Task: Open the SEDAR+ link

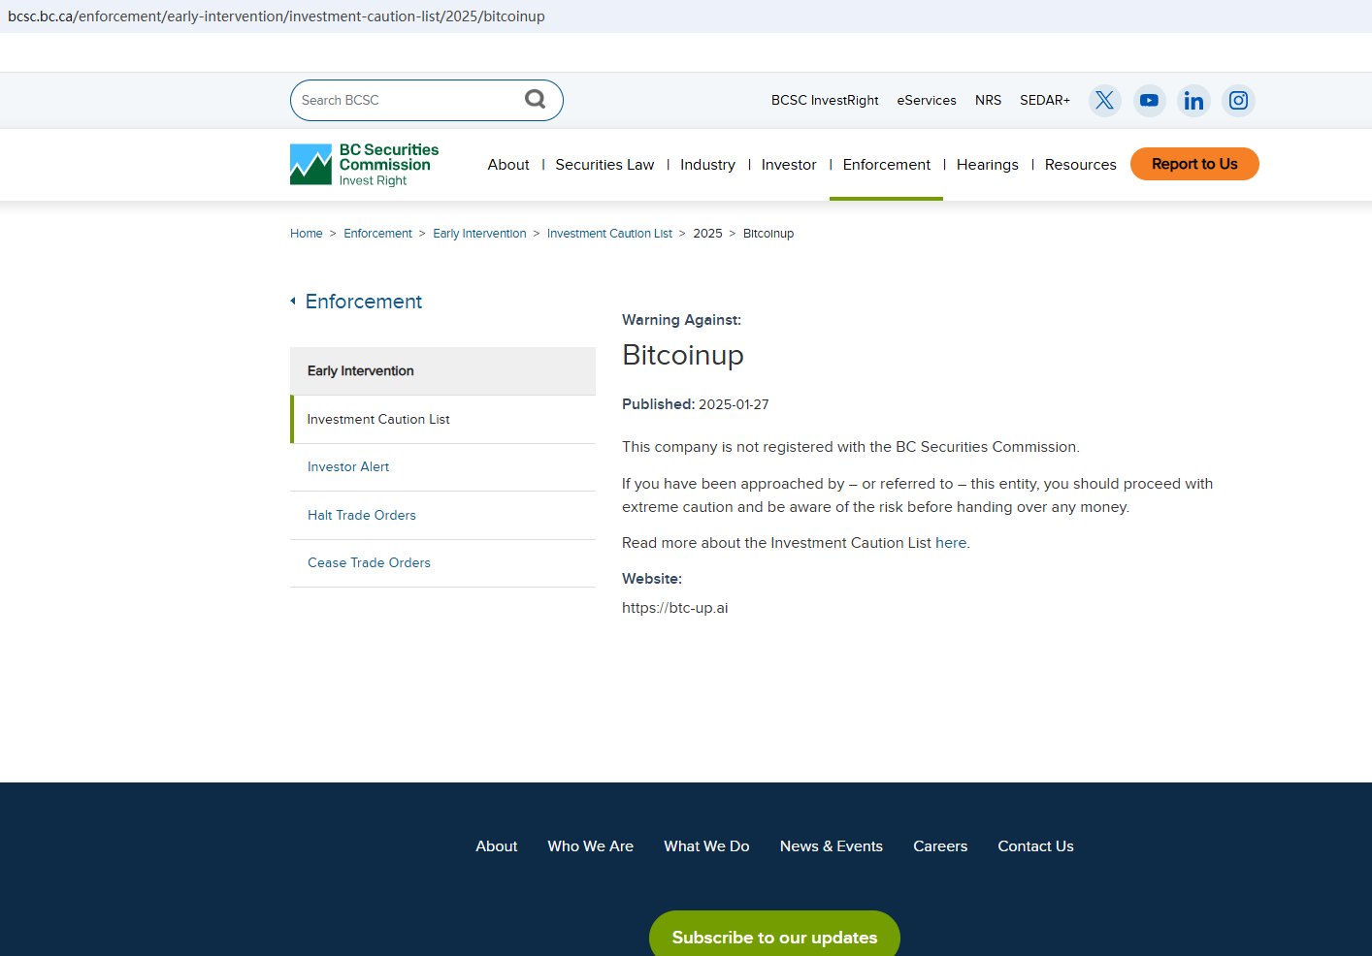Action: (x=1045, y=100)
